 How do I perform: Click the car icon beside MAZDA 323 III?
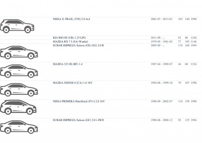pyautogui.click(x=19, y=71)
